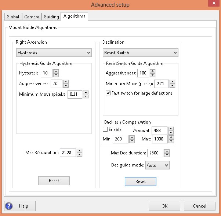The height and width of the screenshot is (216, 221).
Task: Increase Max RA duration with up arrow
Action: [x=80, y=151]
